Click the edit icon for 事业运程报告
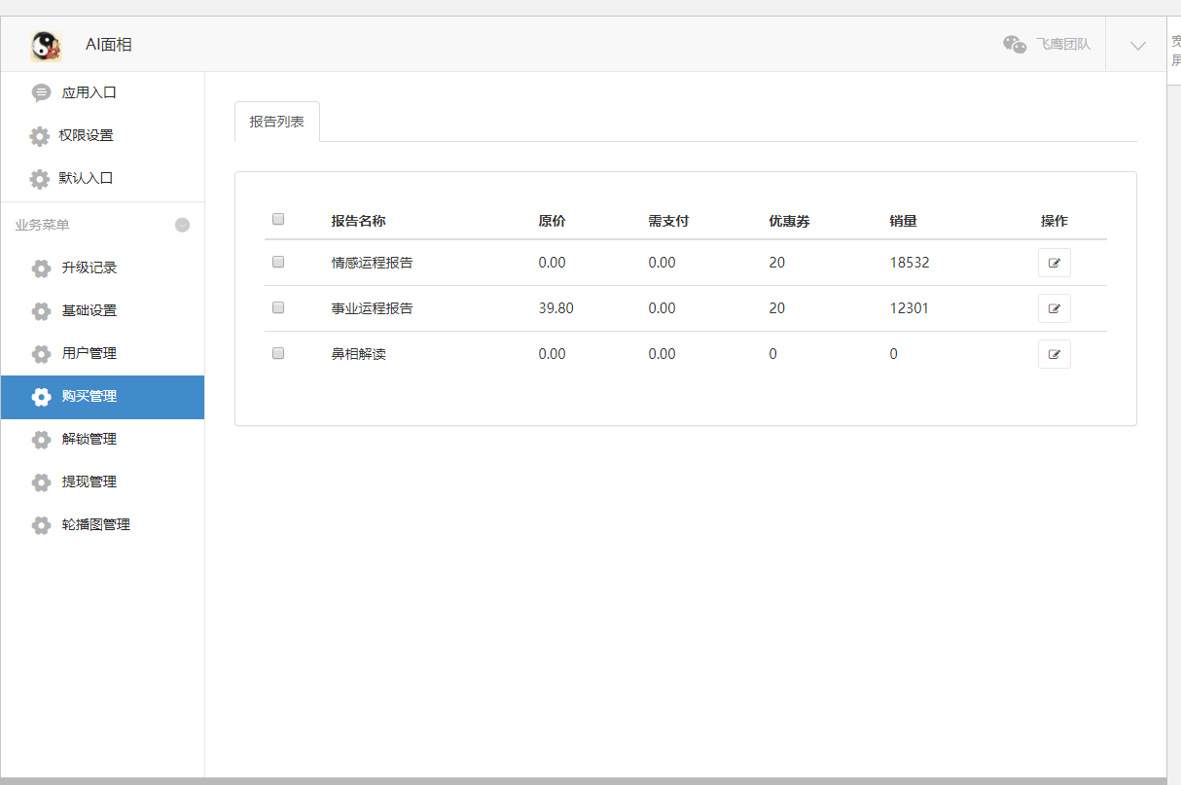1181x785 pixels. tap(1054, 308)
